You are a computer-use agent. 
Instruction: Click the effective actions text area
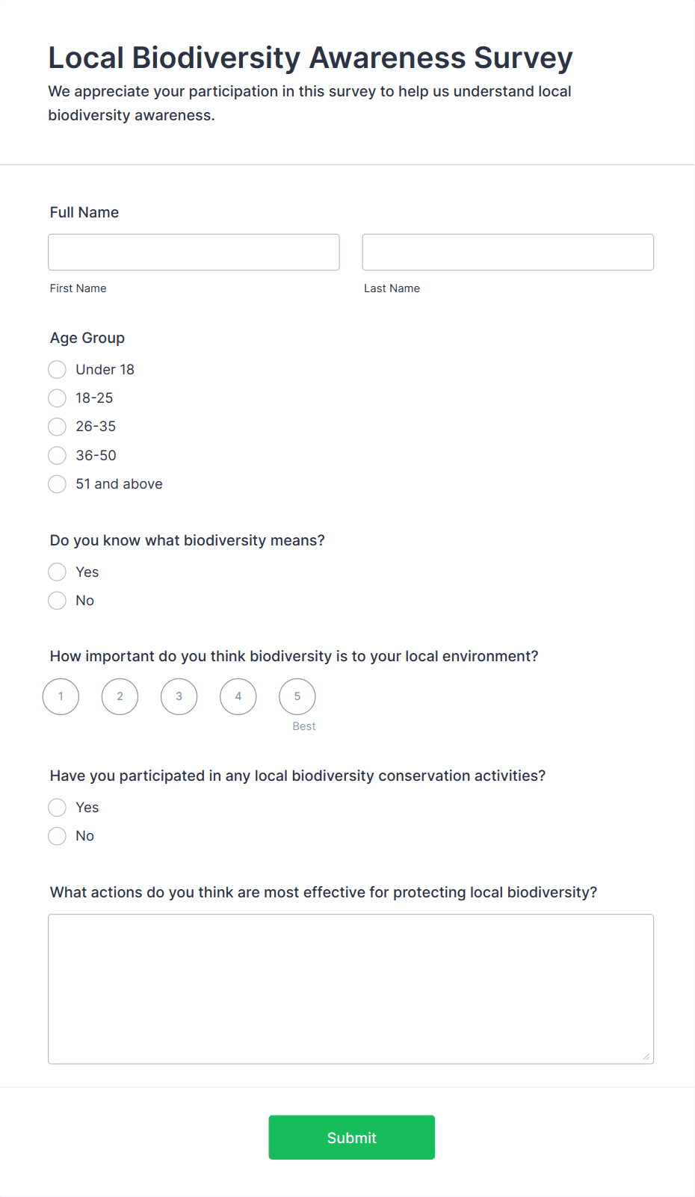click(x=350, y=989)
